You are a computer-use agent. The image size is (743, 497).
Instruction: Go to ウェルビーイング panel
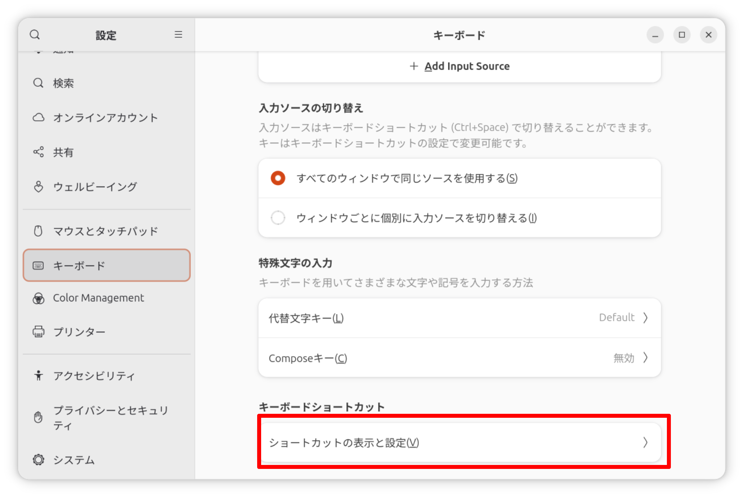[107, 187]
